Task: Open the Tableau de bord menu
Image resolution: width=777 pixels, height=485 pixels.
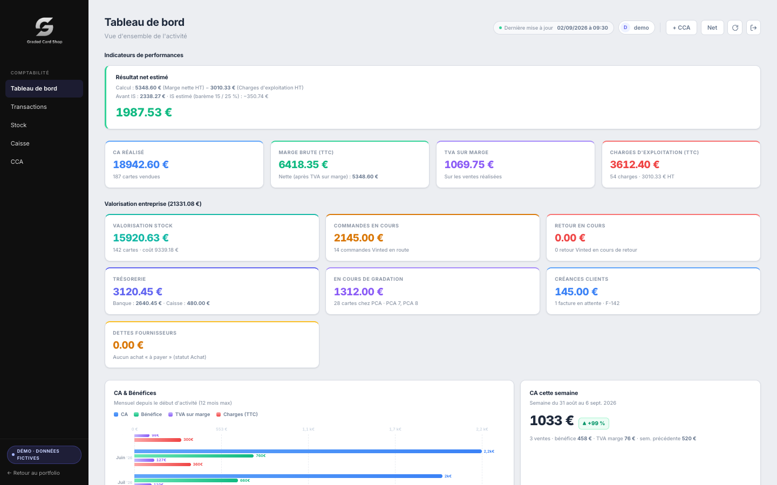Action: [44, 88]
